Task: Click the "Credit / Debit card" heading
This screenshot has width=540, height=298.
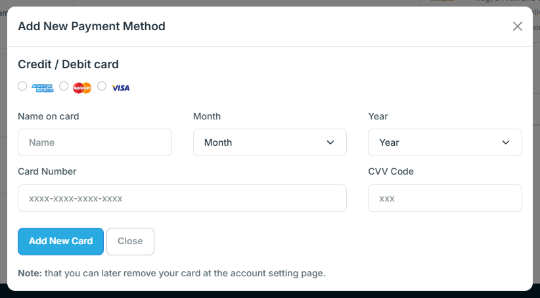Action: pos(68,64)
